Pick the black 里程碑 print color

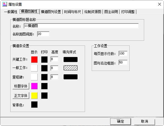[44, 77]
